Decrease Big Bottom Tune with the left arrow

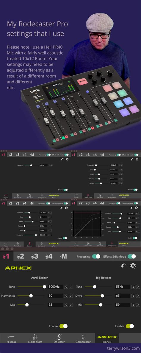point(133,287)
